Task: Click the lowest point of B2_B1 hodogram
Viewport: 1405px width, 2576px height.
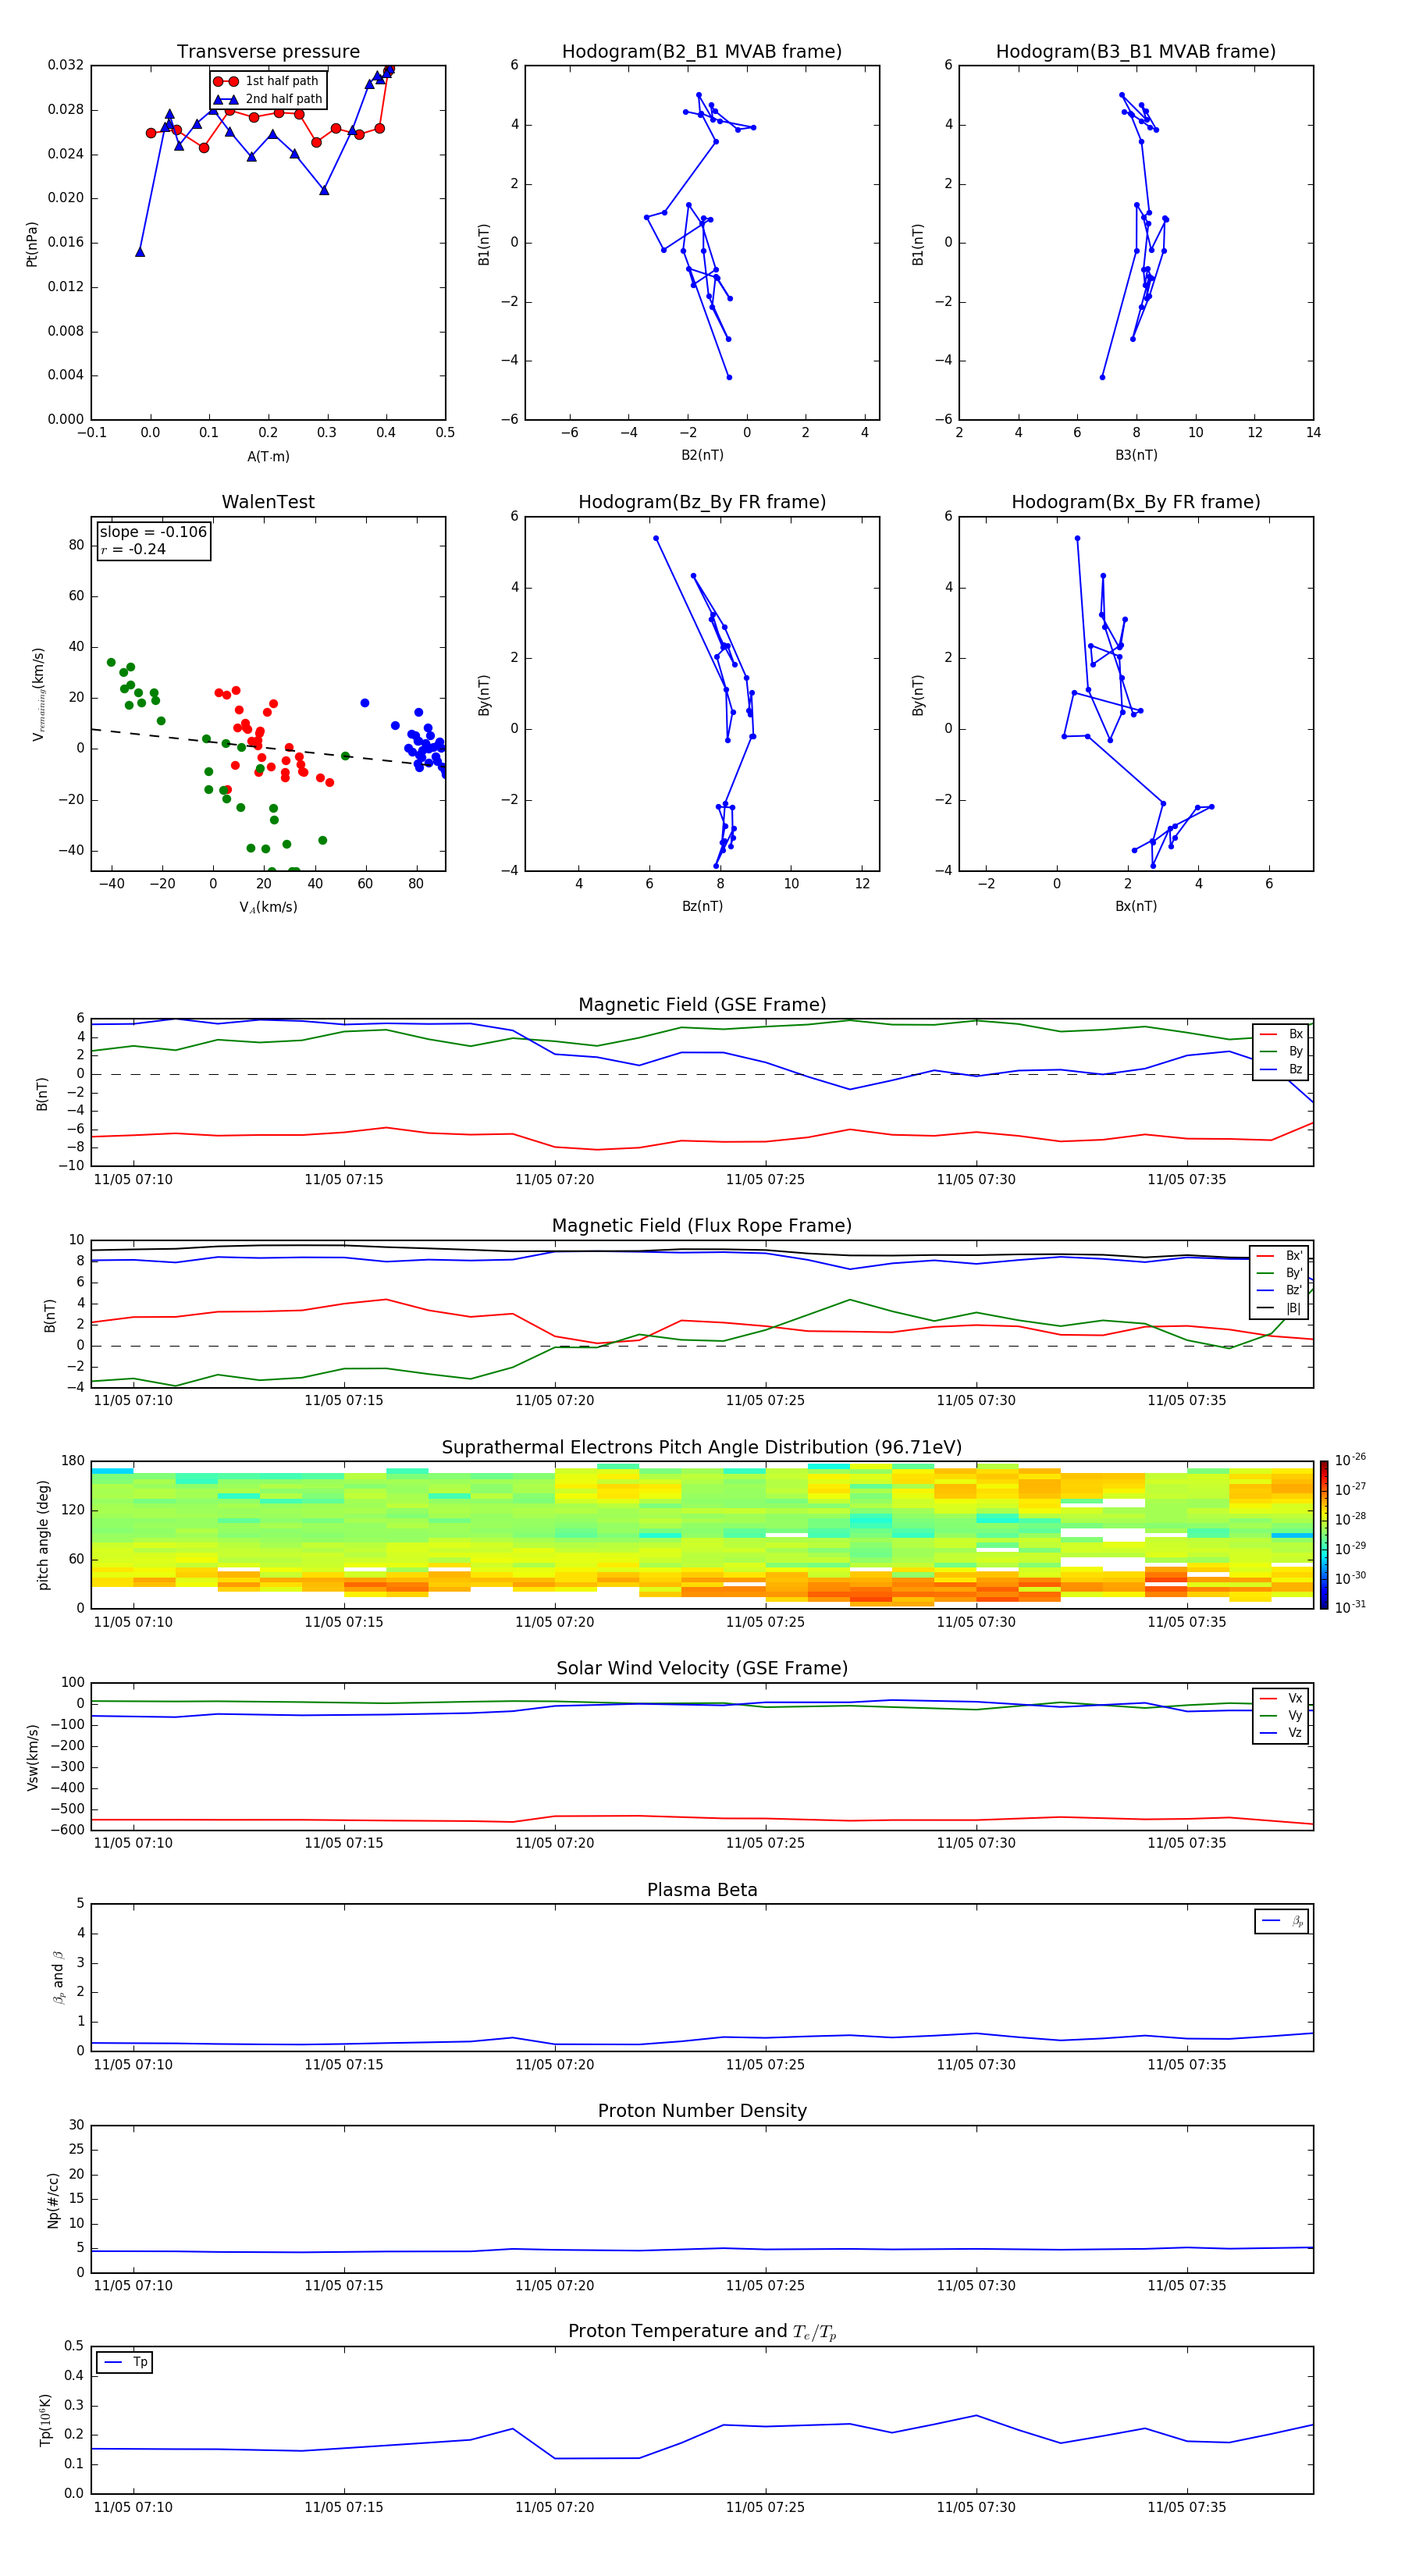Action: point(729,377)
